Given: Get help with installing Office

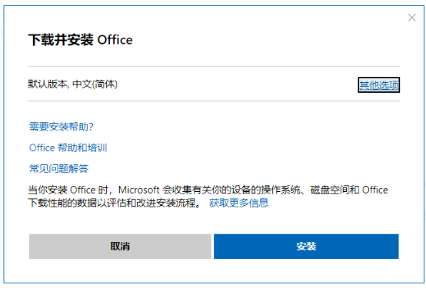Looking at the screenshot, I should [x=61, y=127].
